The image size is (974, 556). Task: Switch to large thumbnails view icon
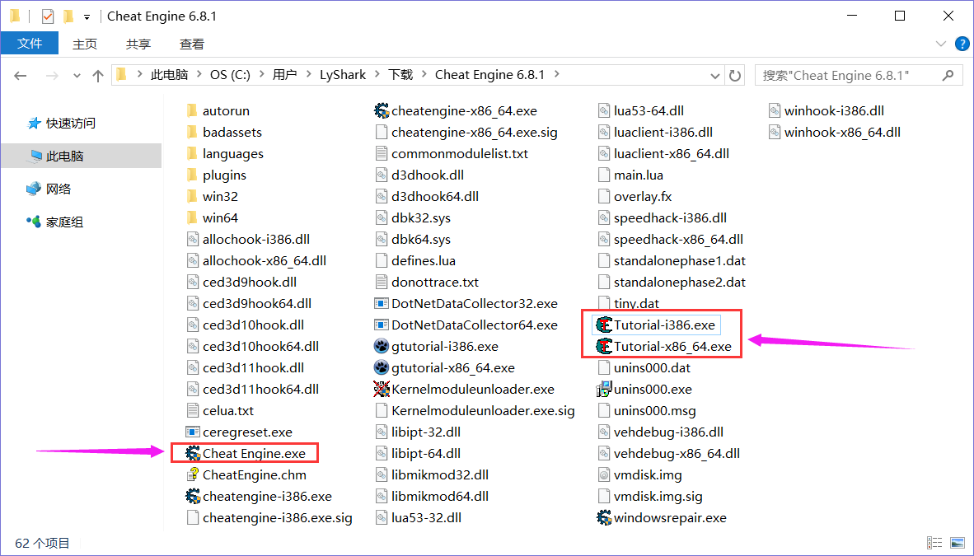click(x=958, y=543)
